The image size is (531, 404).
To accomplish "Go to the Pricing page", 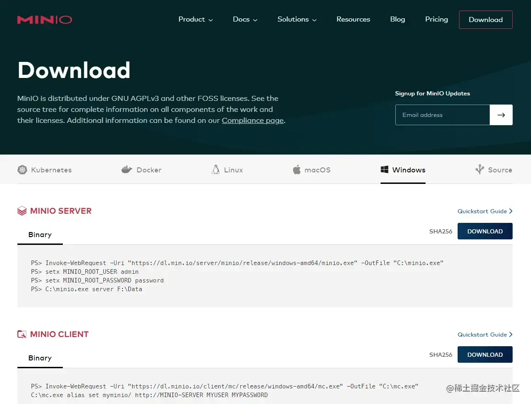I will 437,19.
